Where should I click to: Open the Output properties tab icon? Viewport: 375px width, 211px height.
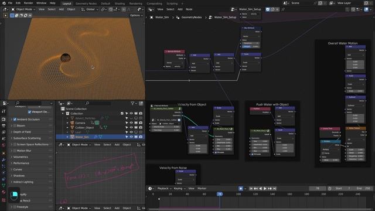coord(4,125)
